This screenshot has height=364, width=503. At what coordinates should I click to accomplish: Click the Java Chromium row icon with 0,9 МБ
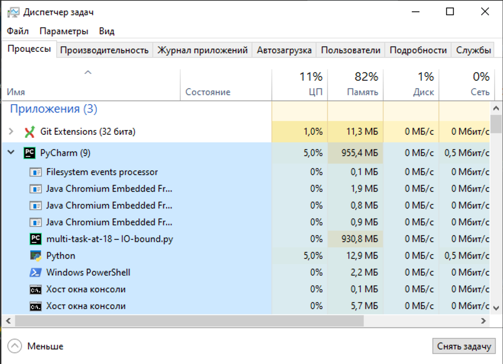click(x=36, y=222)
